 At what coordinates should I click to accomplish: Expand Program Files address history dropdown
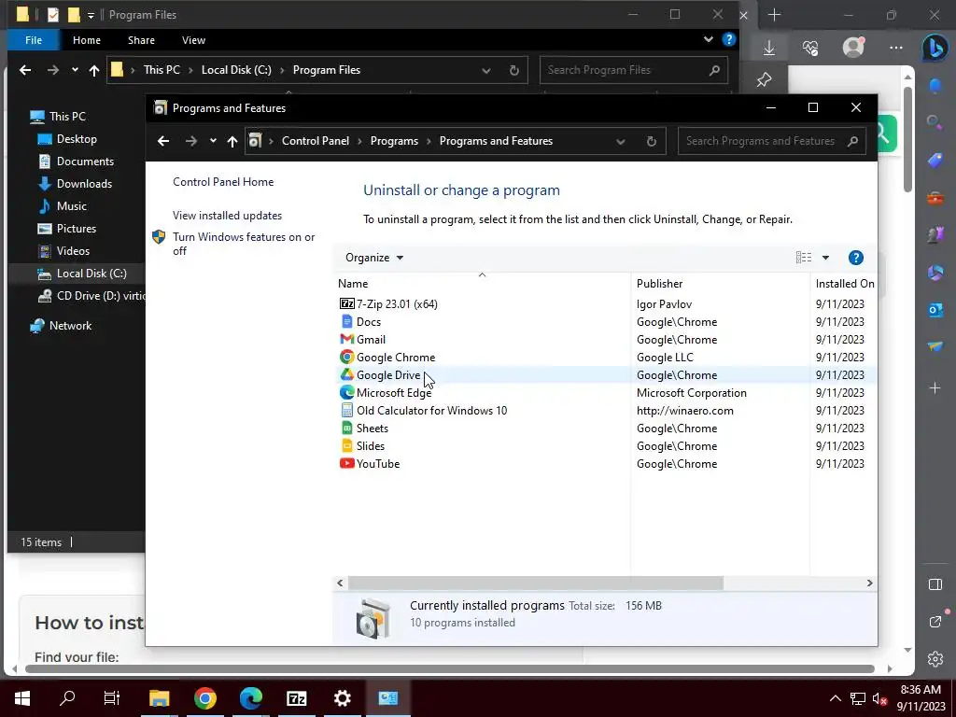point(485,70)
